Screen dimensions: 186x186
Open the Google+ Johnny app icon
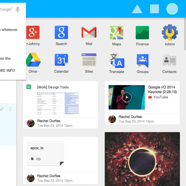tap(33, 32)
